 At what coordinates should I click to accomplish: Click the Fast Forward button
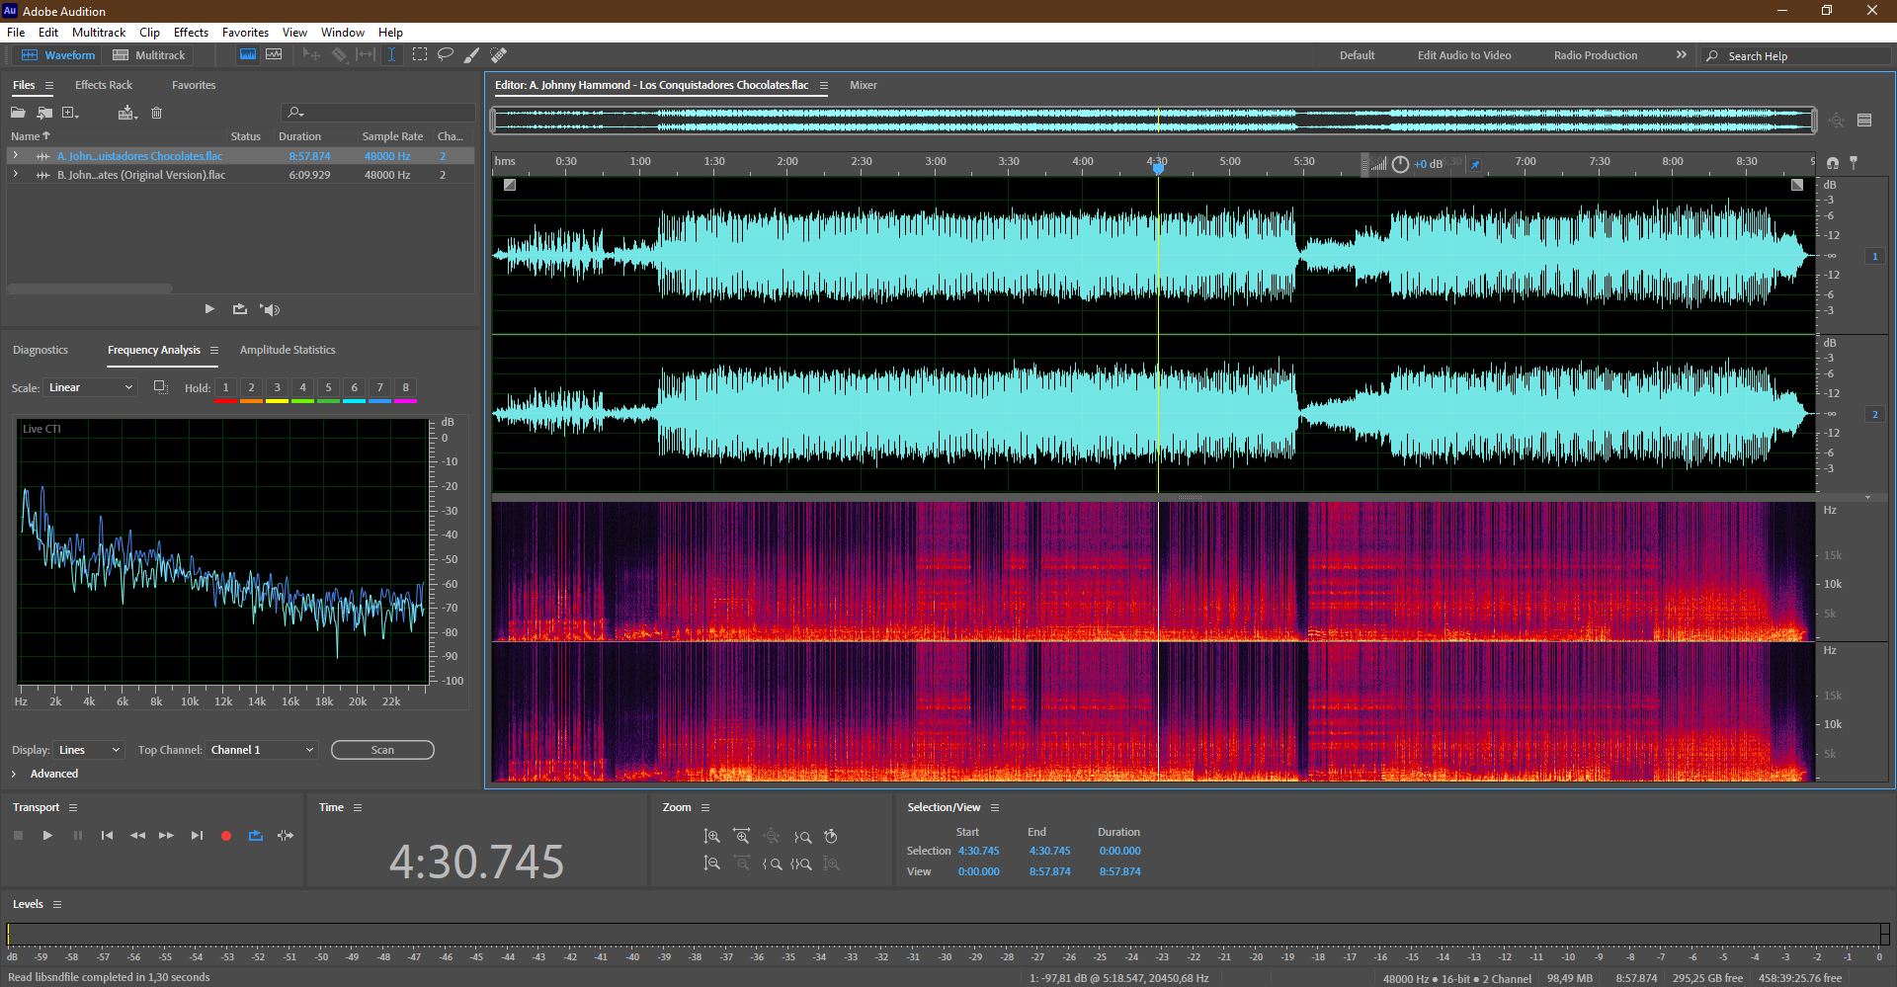tap(166, 836)
